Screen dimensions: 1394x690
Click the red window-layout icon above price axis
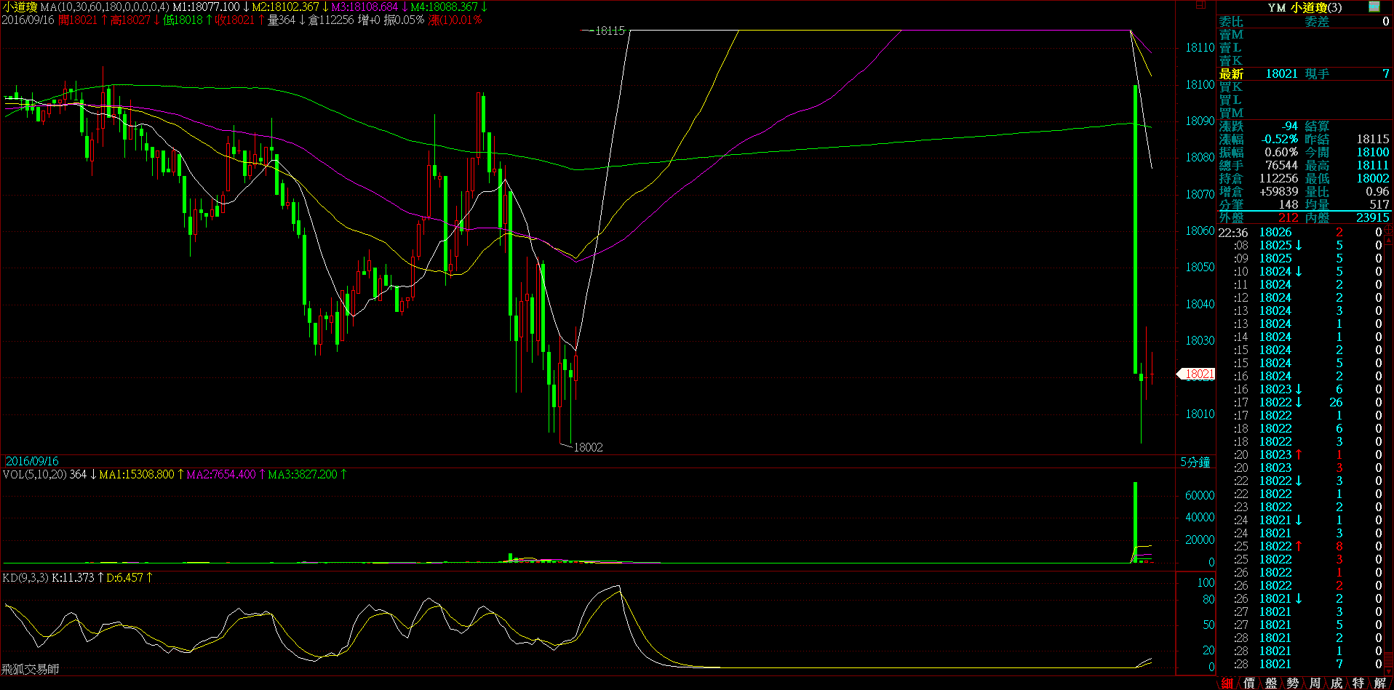coord(1200,5)
